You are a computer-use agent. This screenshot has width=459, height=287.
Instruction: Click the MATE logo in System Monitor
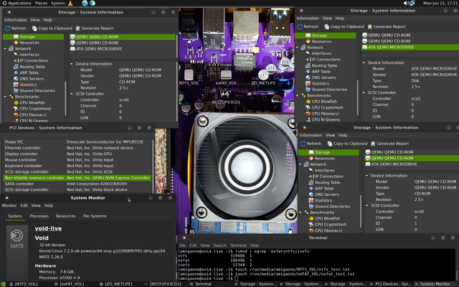point(17,240)
